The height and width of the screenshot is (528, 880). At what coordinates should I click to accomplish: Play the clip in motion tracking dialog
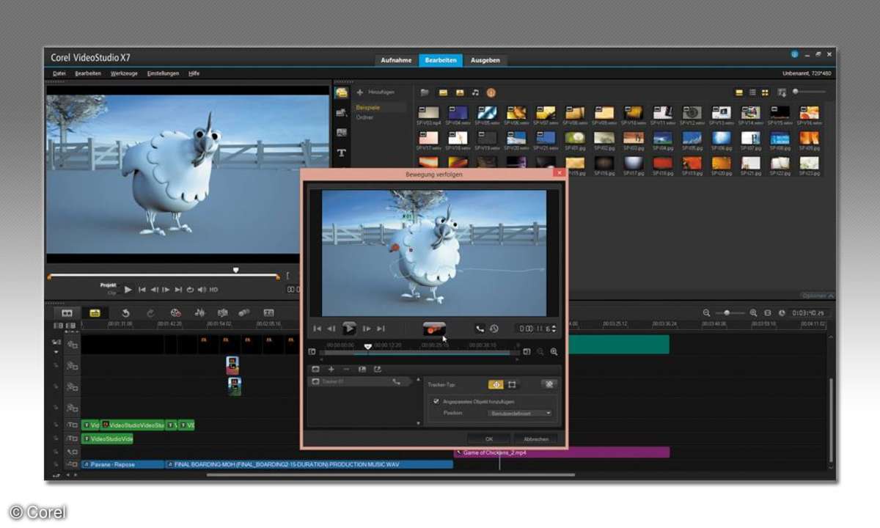[349, 329]
